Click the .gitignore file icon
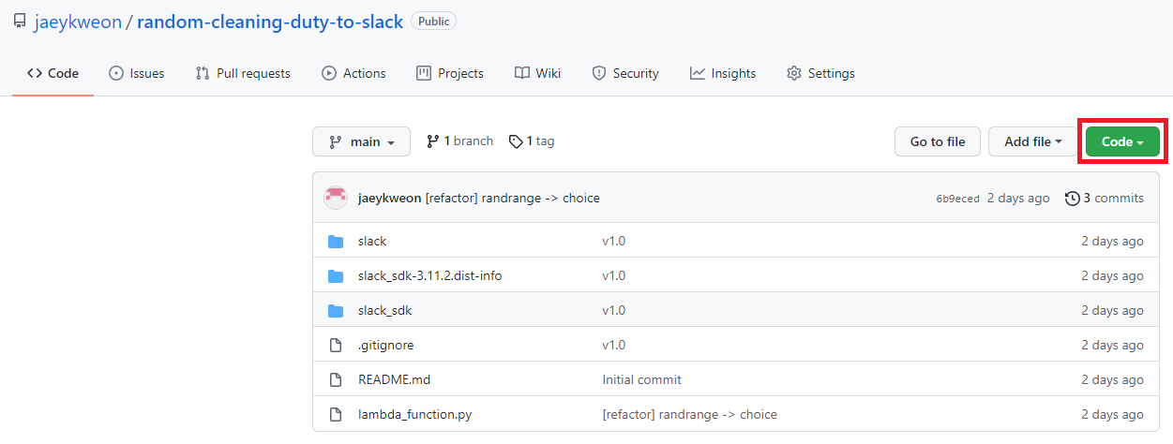 (x=336, y=346)
